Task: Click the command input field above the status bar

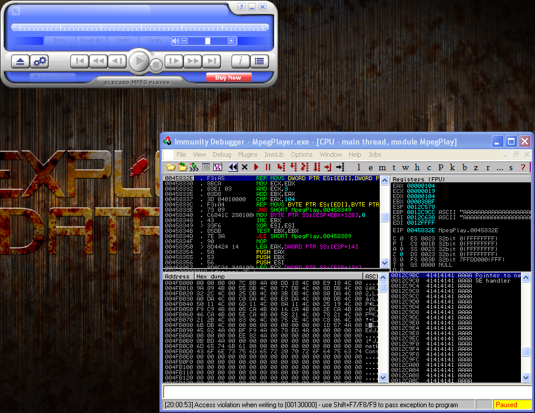Action: point(347,392)
